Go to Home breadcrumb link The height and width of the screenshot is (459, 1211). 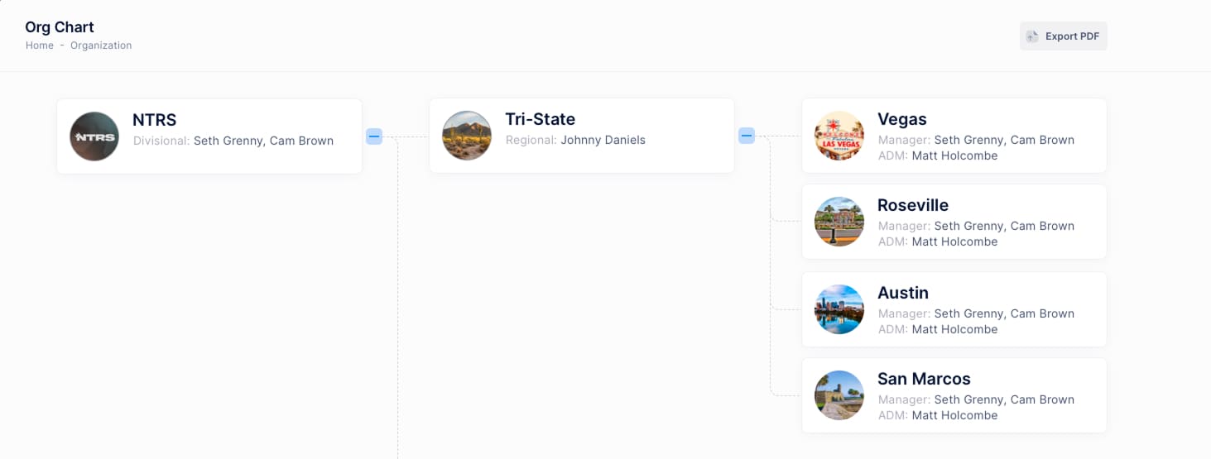(x=40, y=45)
